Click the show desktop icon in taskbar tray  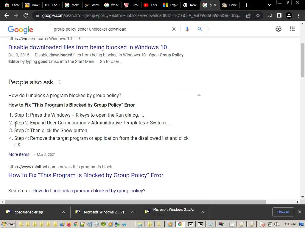(x=301, y=224)
